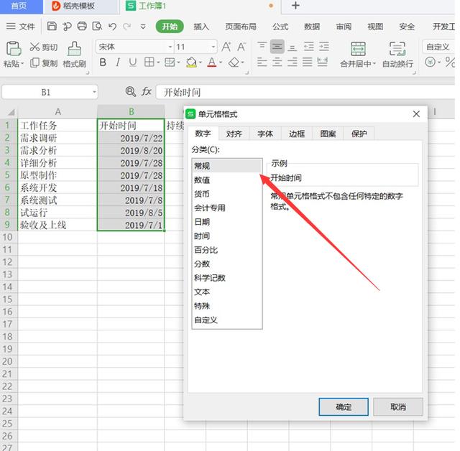
Task: Select column A header
Action: (57, 111)
